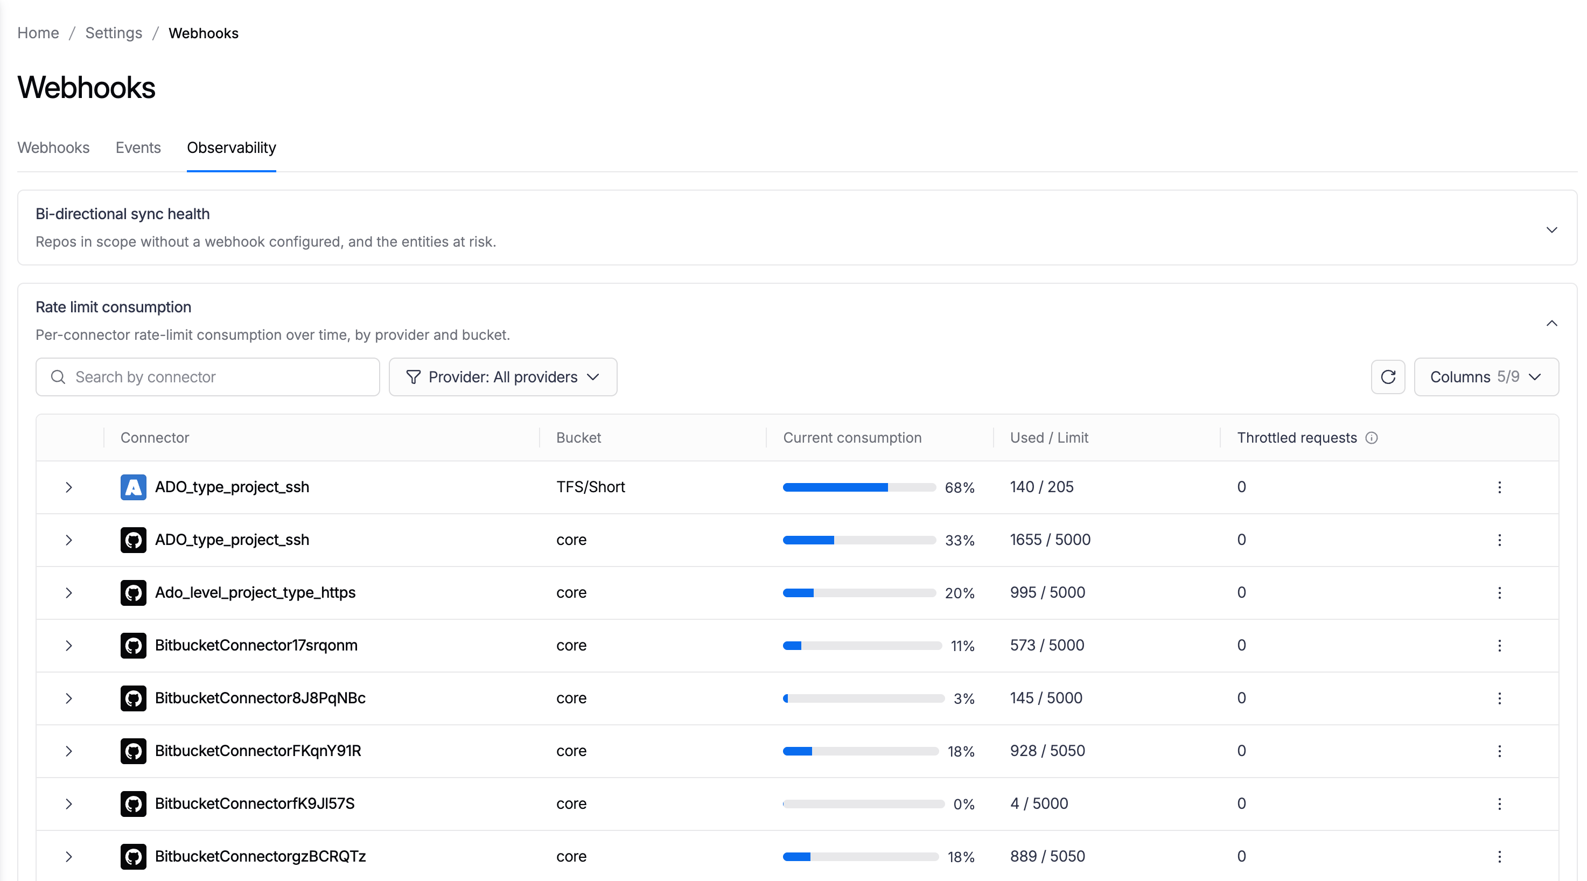The width and height of the screenshot is (1587, 881).
Task: Open row actions for BitbucketConnectorfK9JI57S
Action: pos(1499,803)
